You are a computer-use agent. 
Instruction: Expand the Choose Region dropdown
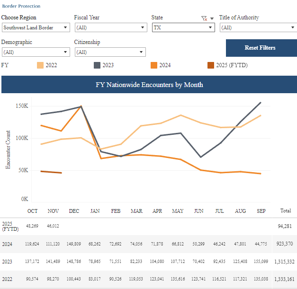[x=36, y=27]
